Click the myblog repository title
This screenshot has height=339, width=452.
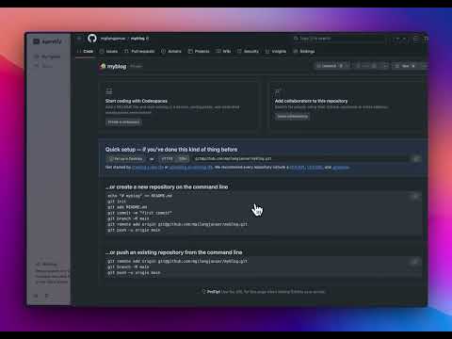pos(117,66)
